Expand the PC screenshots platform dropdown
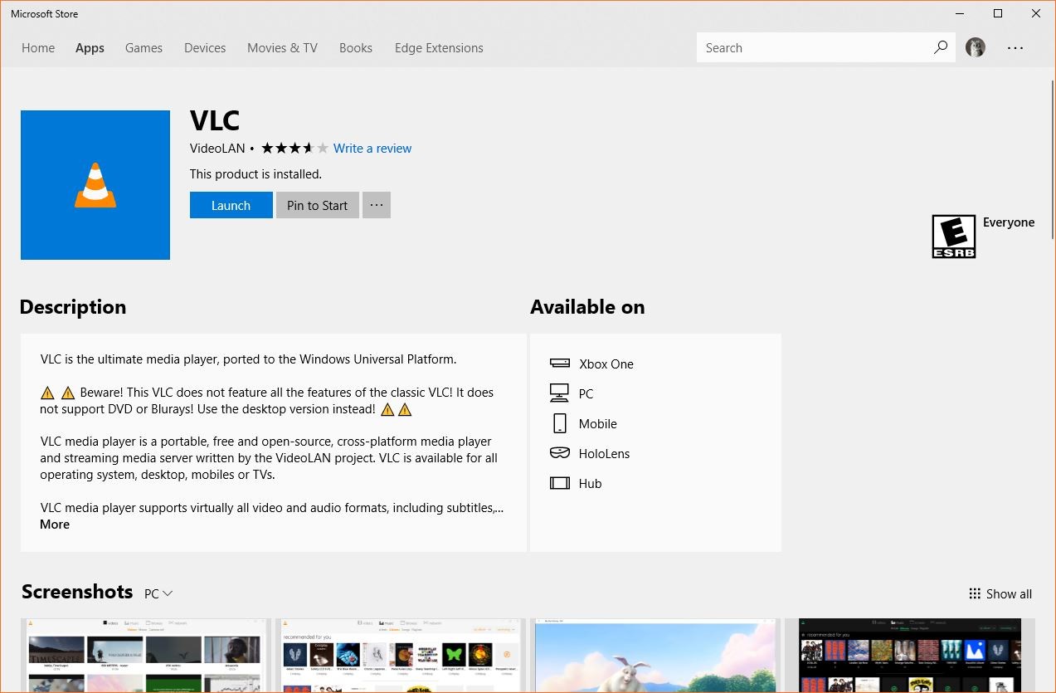Screen dimensions: 1056x693 click(x=158, y=593)
